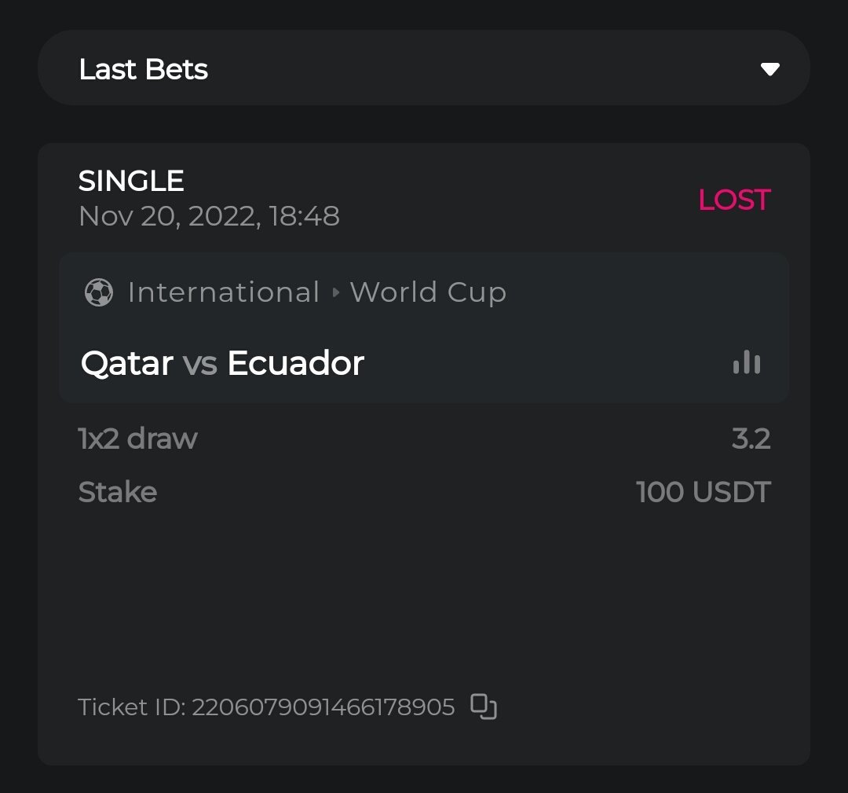Click the Qatar team name

127,363
